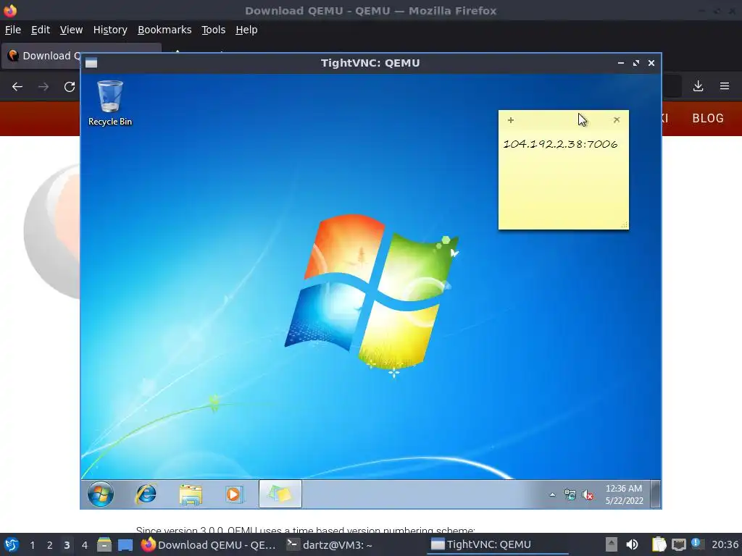Reload the page in Firefox
742x556 pixels.
70,87
